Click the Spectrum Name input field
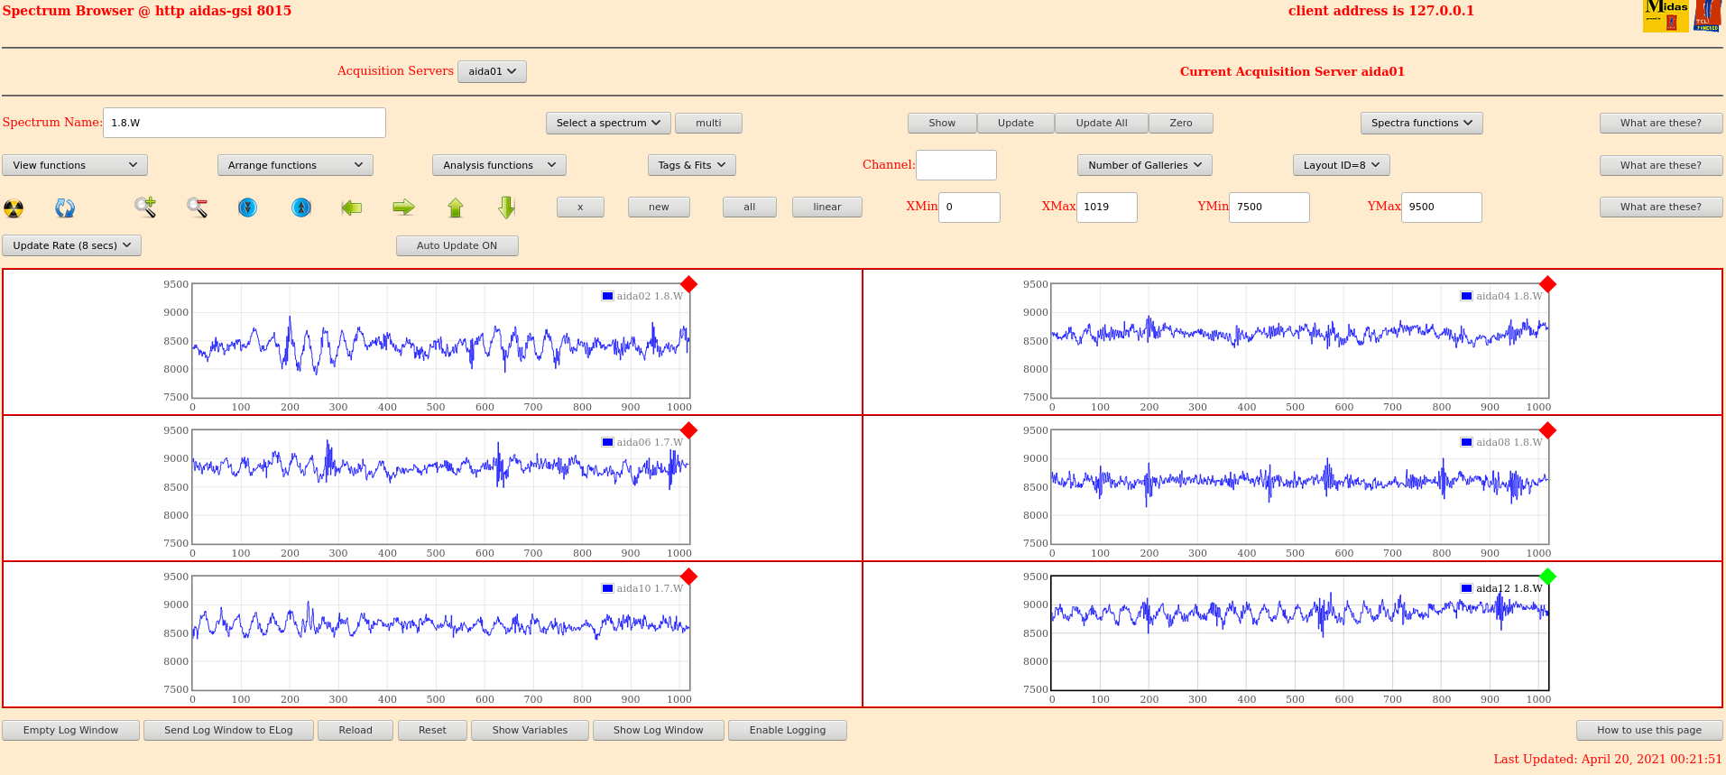Screen dimensions: 1726x775 pyautogui.click(x=245, y=123)
